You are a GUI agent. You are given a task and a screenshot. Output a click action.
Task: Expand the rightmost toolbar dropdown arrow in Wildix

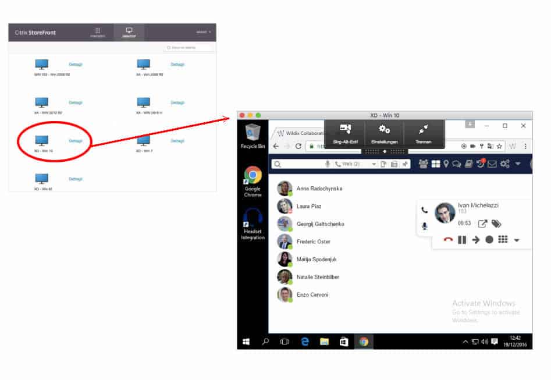pos(518,164)
